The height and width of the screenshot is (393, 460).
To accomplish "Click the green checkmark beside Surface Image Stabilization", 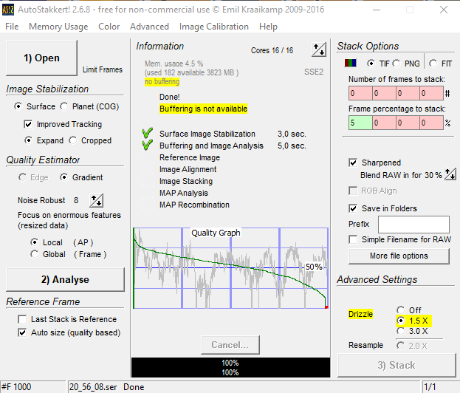I will [147, 134].
